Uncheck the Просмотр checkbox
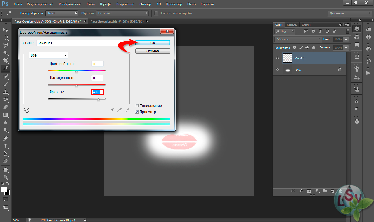374x222 pixels. tap(137, 112)
